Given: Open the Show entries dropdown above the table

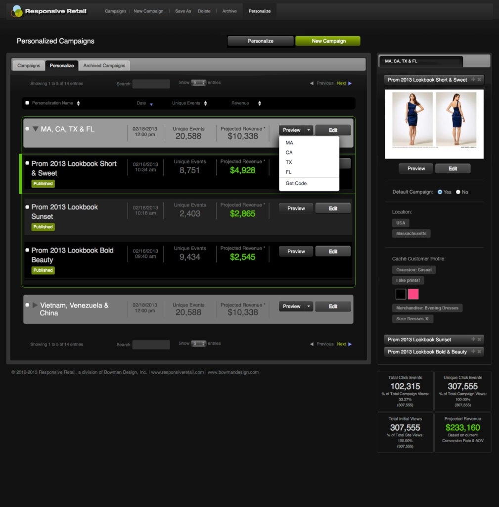Looking at the screenshot, I should [198, 83].
